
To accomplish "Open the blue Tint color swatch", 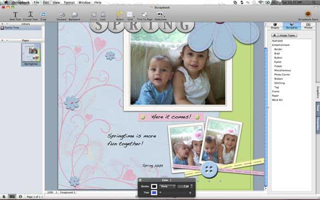I will [x=154, y=193].
